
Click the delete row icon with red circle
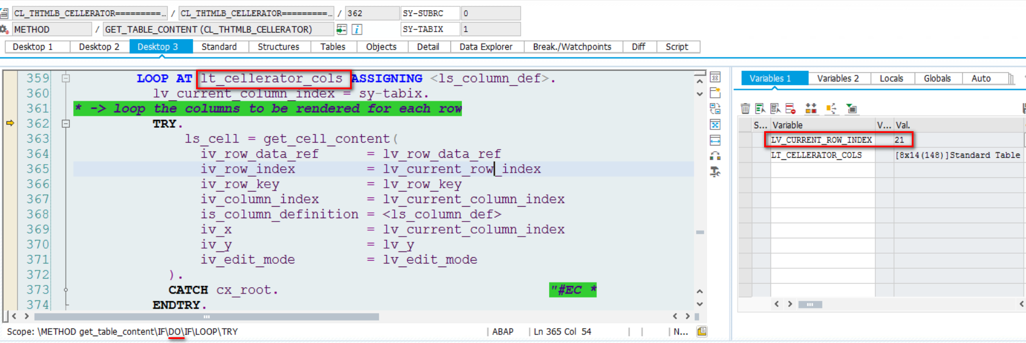(x=790, y=108)
